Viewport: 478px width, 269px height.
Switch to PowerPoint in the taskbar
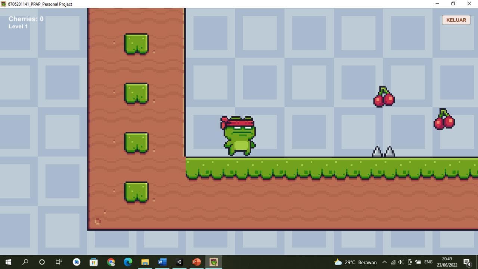point(196,262)
